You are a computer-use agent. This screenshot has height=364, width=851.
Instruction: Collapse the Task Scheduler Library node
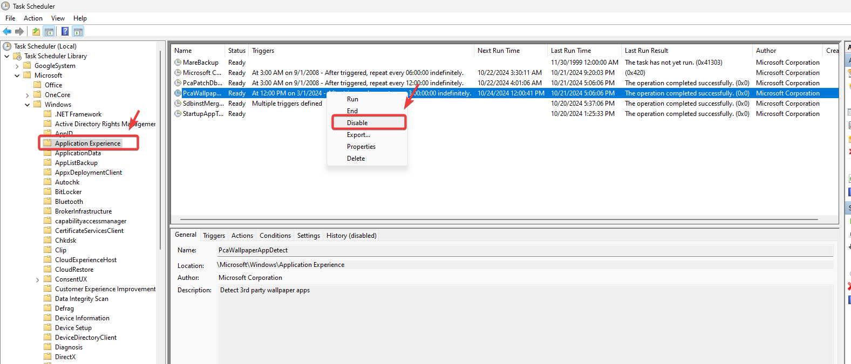coord(6,56)
